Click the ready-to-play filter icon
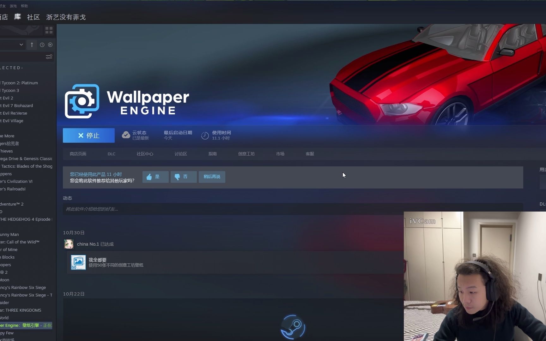The height and width of the screenshot is (341, 546). [50, 45]
